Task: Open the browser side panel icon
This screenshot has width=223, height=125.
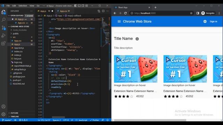Action: pyautogui.click(x=198, y=13)
